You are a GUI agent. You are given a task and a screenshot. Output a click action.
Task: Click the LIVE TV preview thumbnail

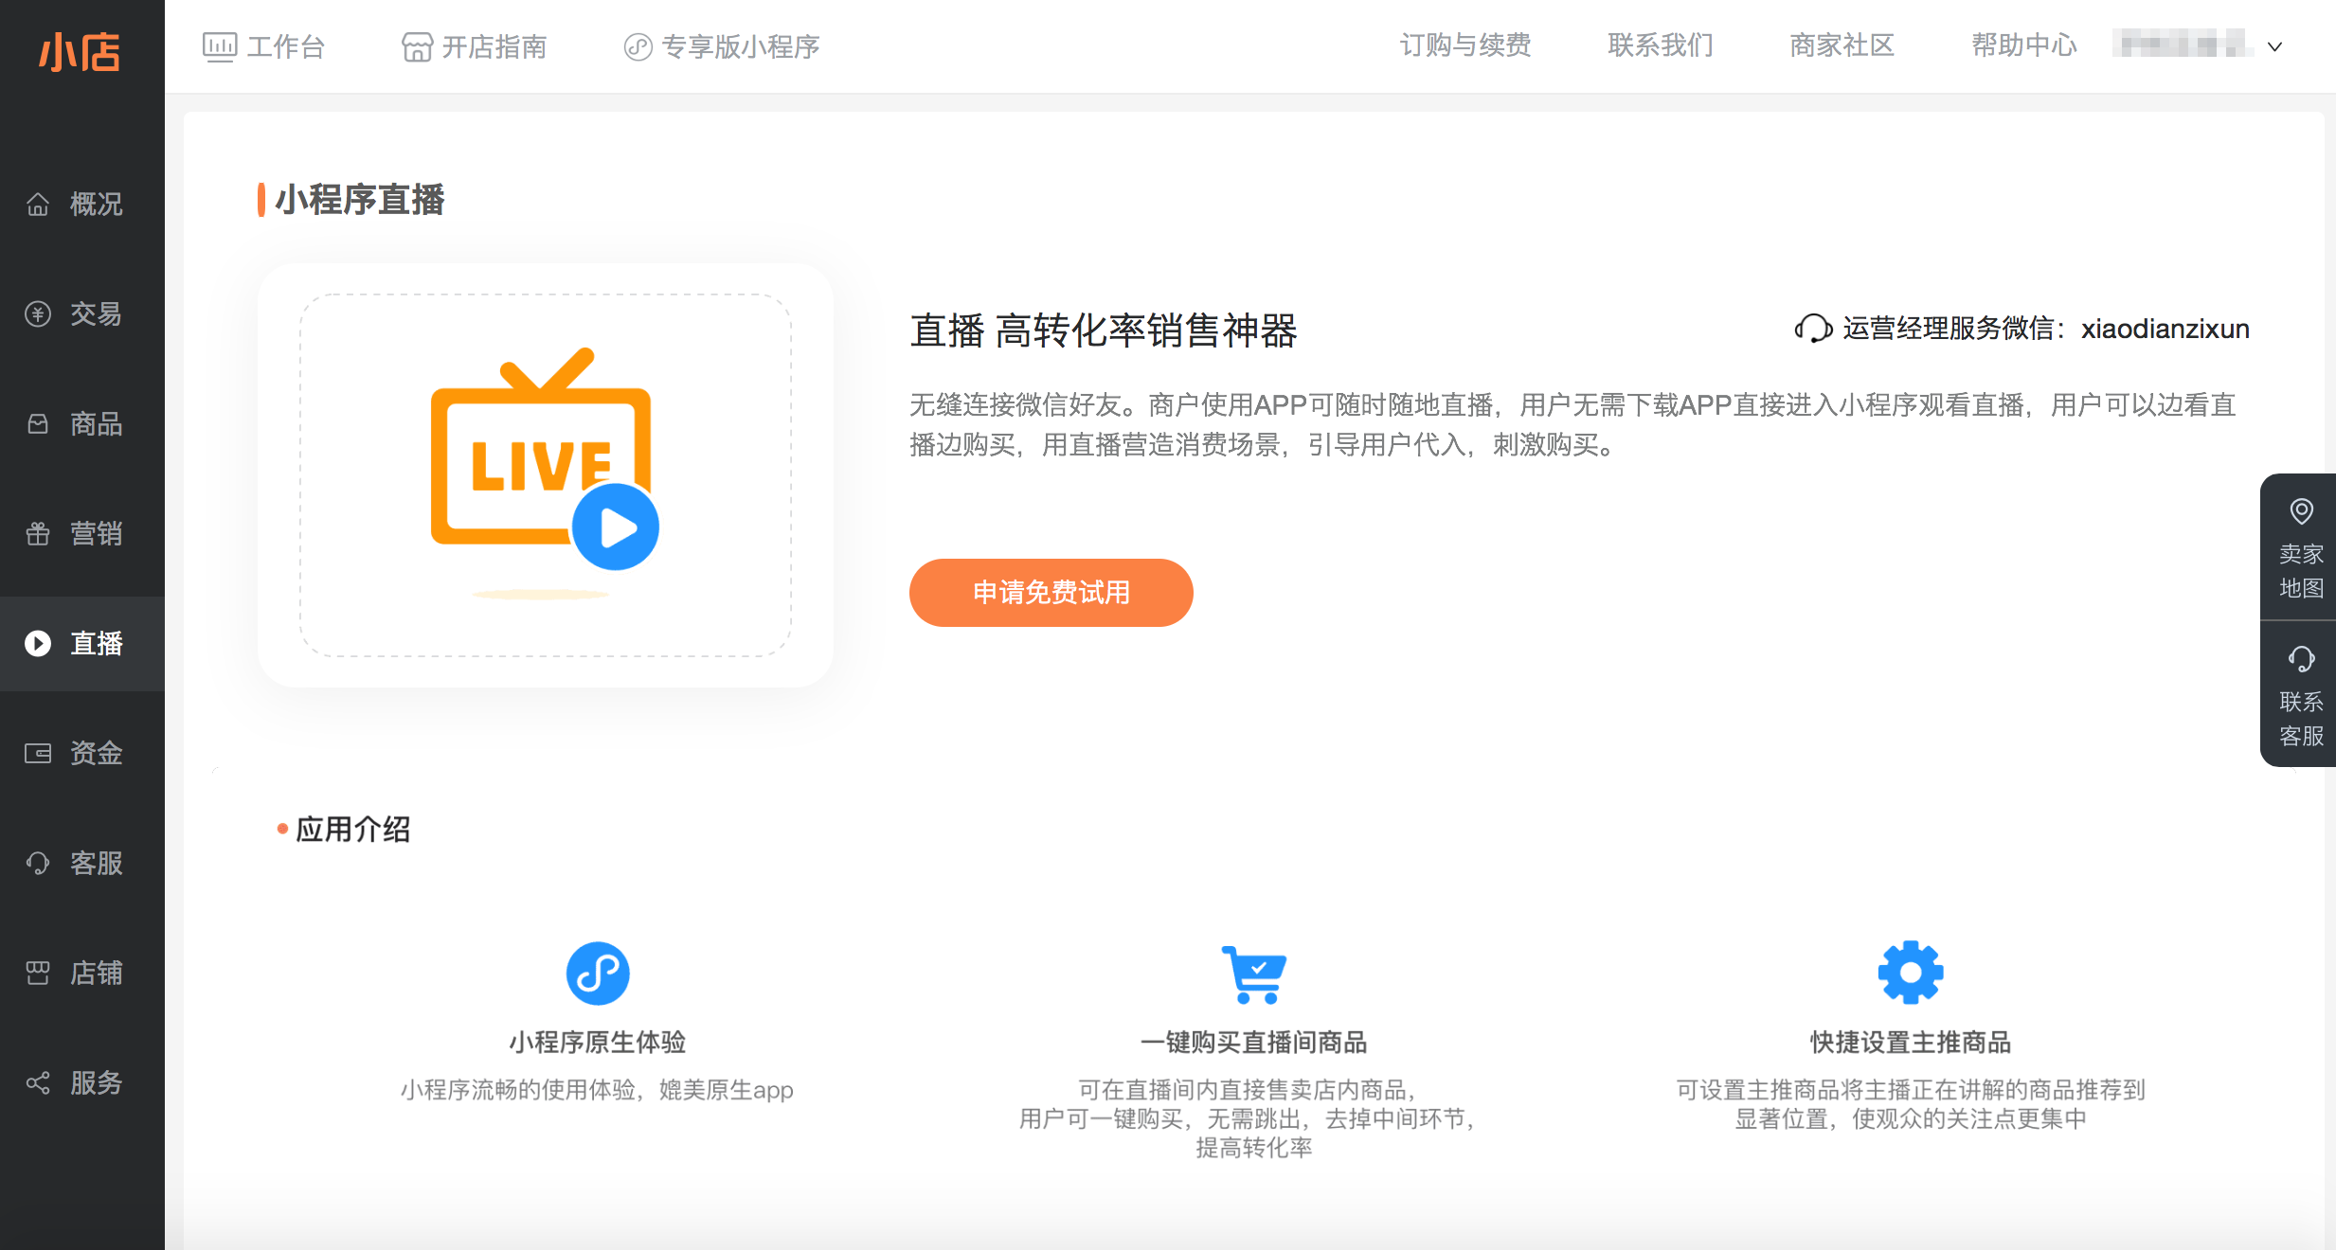point(546,475)
